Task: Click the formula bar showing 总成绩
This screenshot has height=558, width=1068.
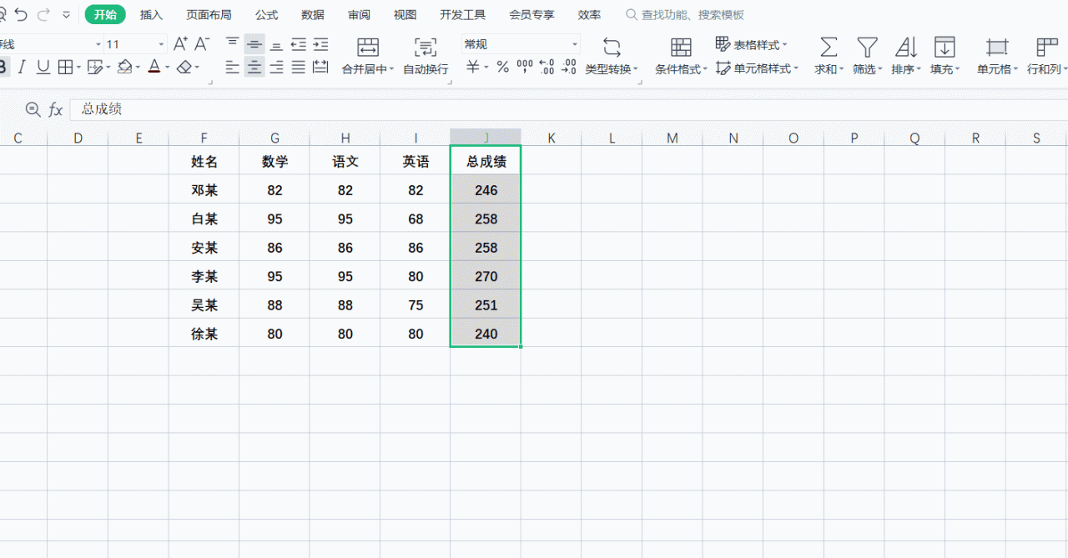Action: point(568,109)
